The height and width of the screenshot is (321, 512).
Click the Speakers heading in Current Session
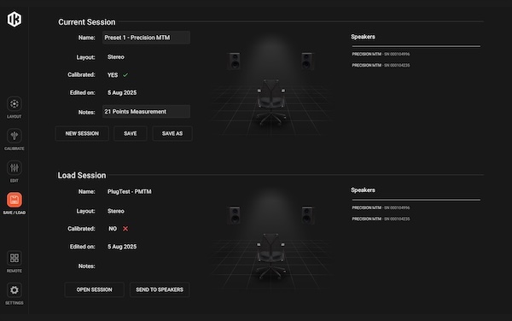pyautogui.click(x=364, y=37)
